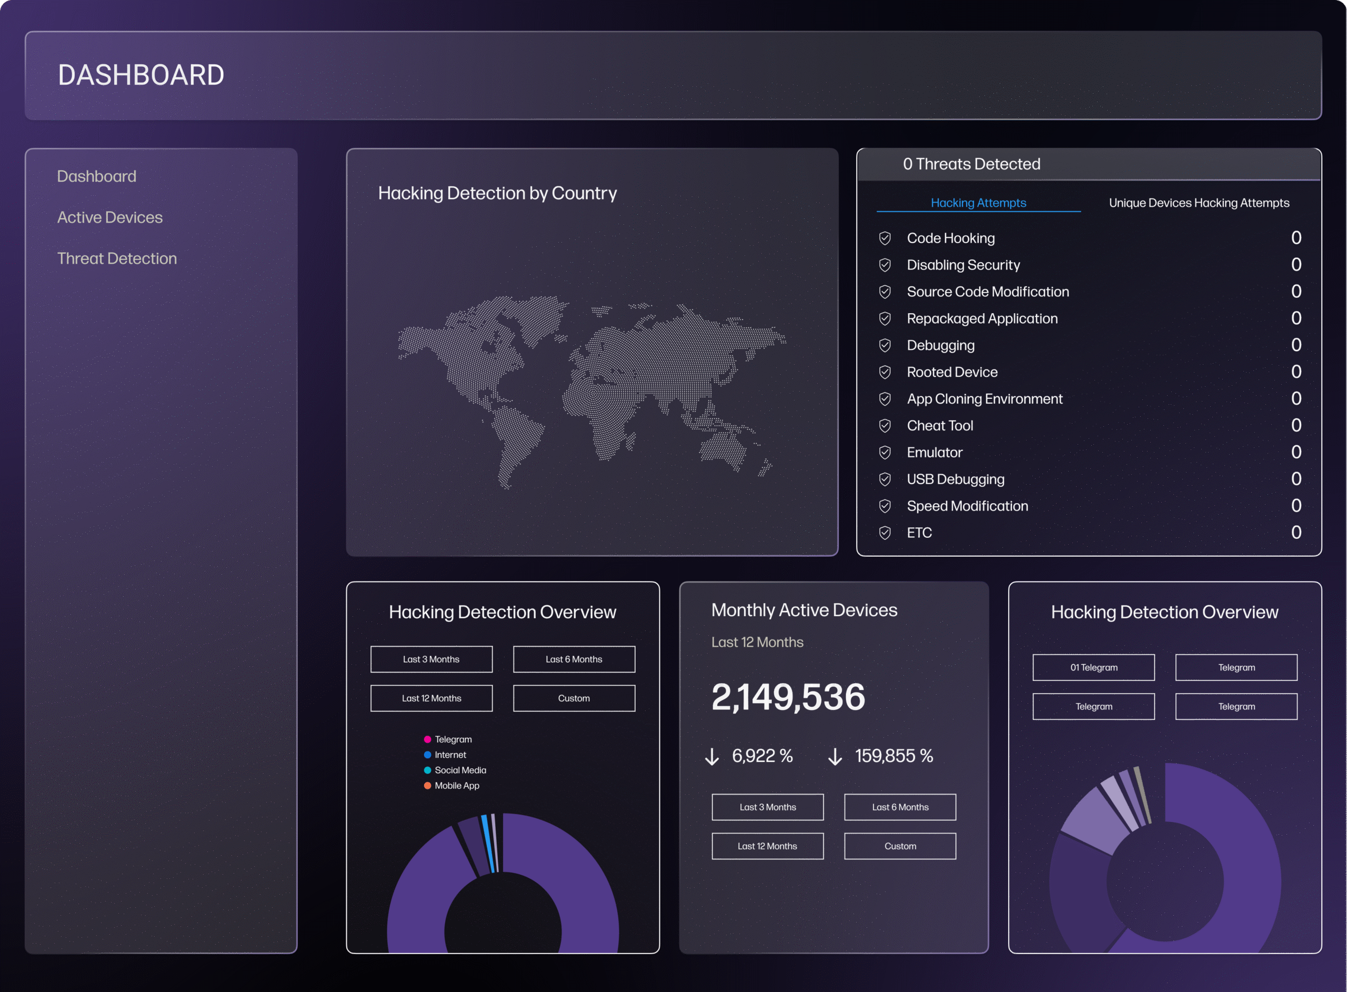Click the Repackaged Application label
Viewport: 1347px width, 992px height.
(x=982, y=319)
